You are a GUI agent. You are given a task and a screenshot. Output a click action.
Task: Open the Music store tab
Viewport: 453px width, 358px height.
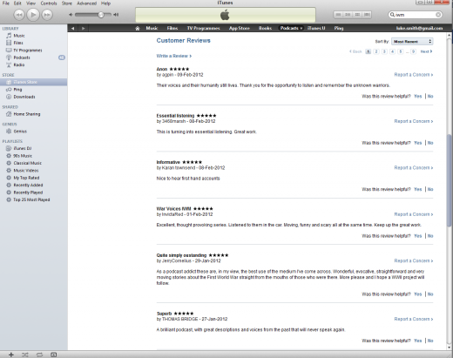(152, 28)
